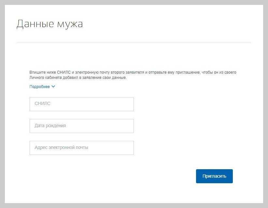
Task: Click the Пригласить button
Action: tap(214, 176)
